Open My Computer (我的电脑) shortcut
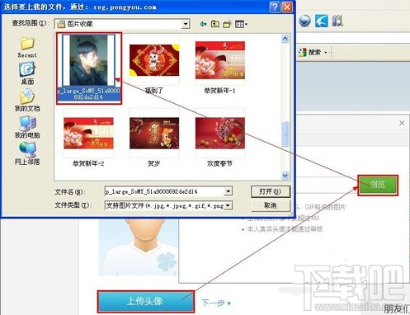The image size is (410, 315). 27,127
